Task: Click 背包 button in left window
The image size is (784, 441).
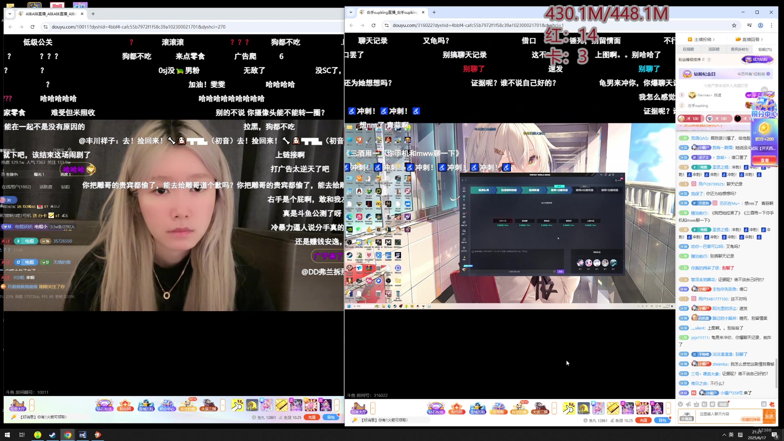Action: tap(331, 417)
